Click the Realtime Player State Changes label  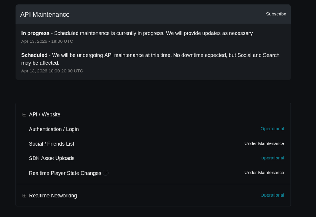click(x=65, y=173)
